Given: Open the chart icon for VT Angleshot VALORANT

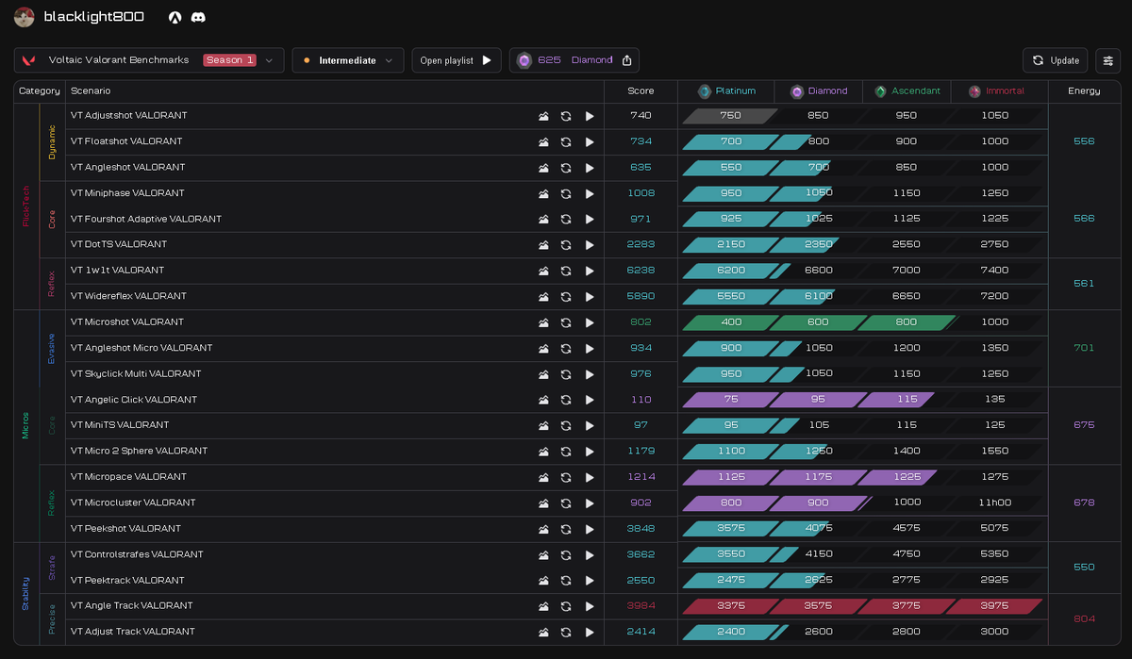Looking at the screenshot, I should [x=543, y=168].
